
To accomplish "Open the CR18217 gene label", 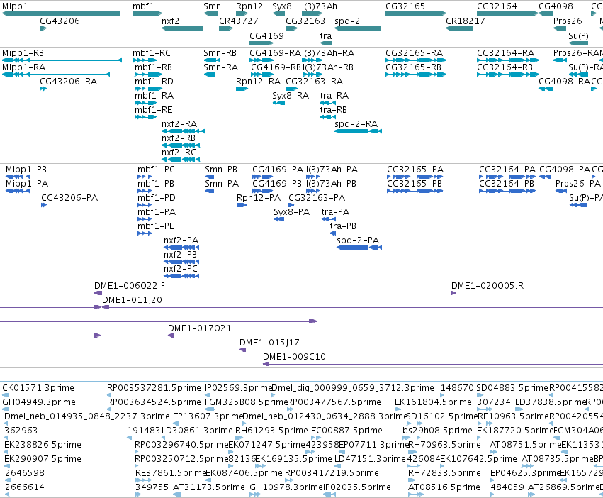I will click(466, 21).
